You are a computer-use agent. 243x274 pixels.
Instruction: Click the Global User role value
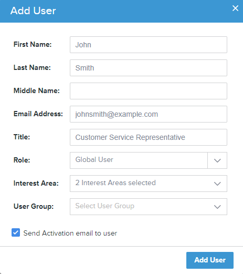point(94,160)
